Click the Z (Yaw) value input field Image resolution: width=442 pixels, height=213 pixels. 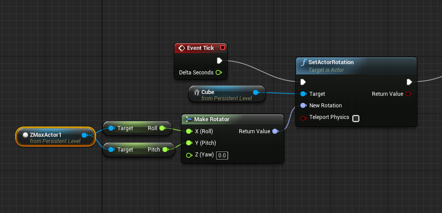(222, 155)
